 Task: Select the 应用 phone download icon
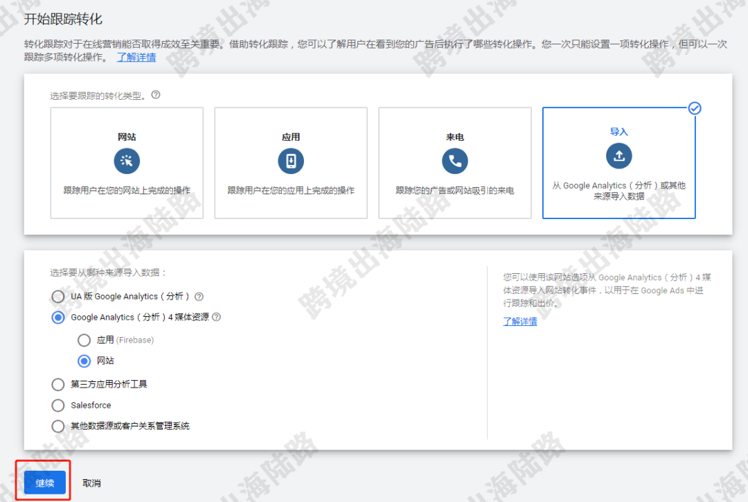(290, 161)
